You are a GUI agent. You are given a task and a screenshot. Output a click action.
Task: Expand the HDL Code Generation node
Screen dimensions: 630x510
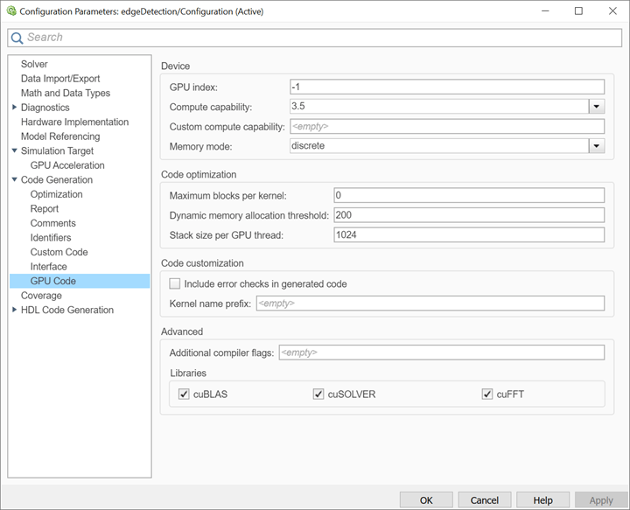point(14,310)
